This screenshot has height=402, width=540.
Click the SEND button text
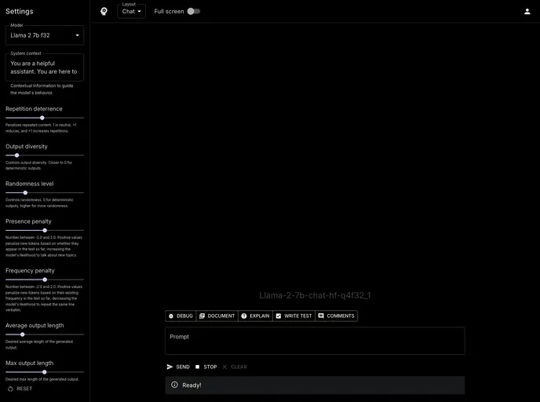point(183,367)
